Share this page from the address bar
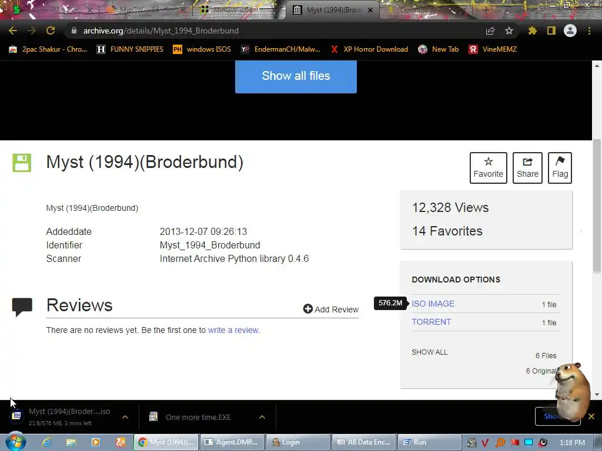Viewport: 602px width, 451px height. pyautogui.click(x=490, y=31)
